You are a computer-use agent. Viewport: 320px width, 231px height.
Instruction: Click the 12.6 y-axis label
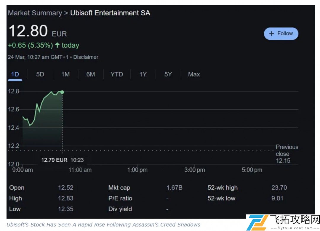13,109
